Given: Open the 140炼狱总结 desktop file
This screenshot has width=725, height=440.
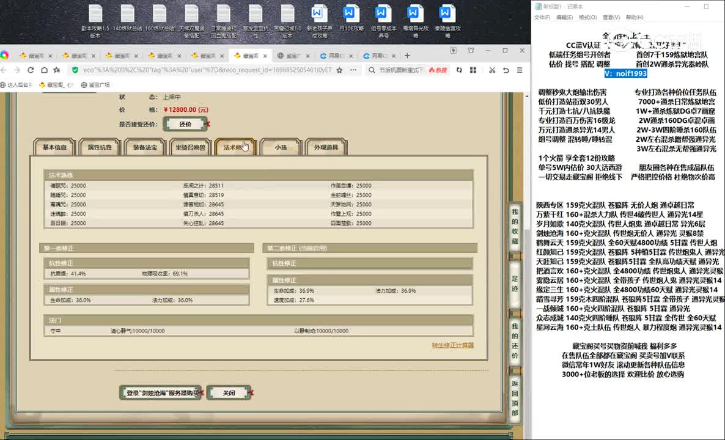Looking at the screenshot, I should tap(128, 18).
